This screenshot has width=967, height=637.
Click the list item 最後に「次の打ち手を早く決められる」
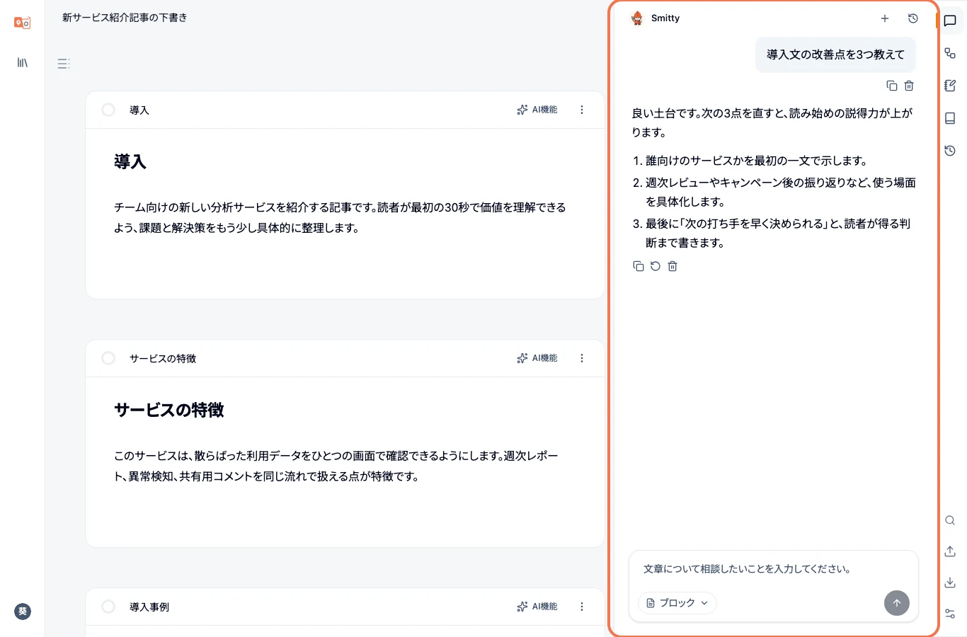point(778,233)
